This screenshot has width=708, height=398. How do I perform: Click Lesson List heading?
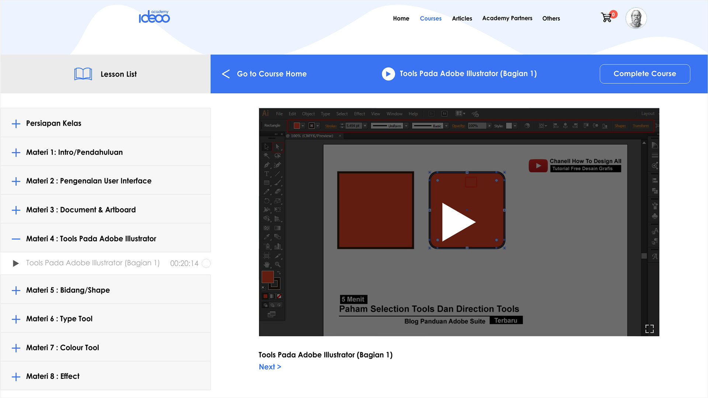click(x=118, y=74)
